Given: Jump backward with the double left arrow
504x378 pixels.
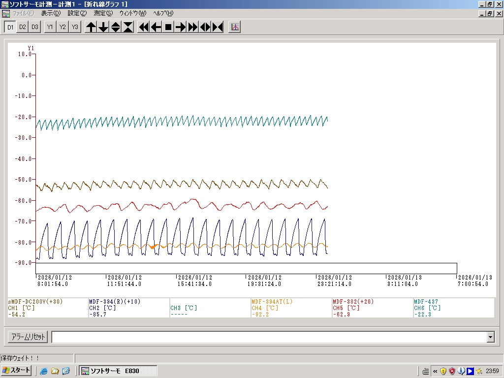Looking at the screenshot, I should click(144, 27).
